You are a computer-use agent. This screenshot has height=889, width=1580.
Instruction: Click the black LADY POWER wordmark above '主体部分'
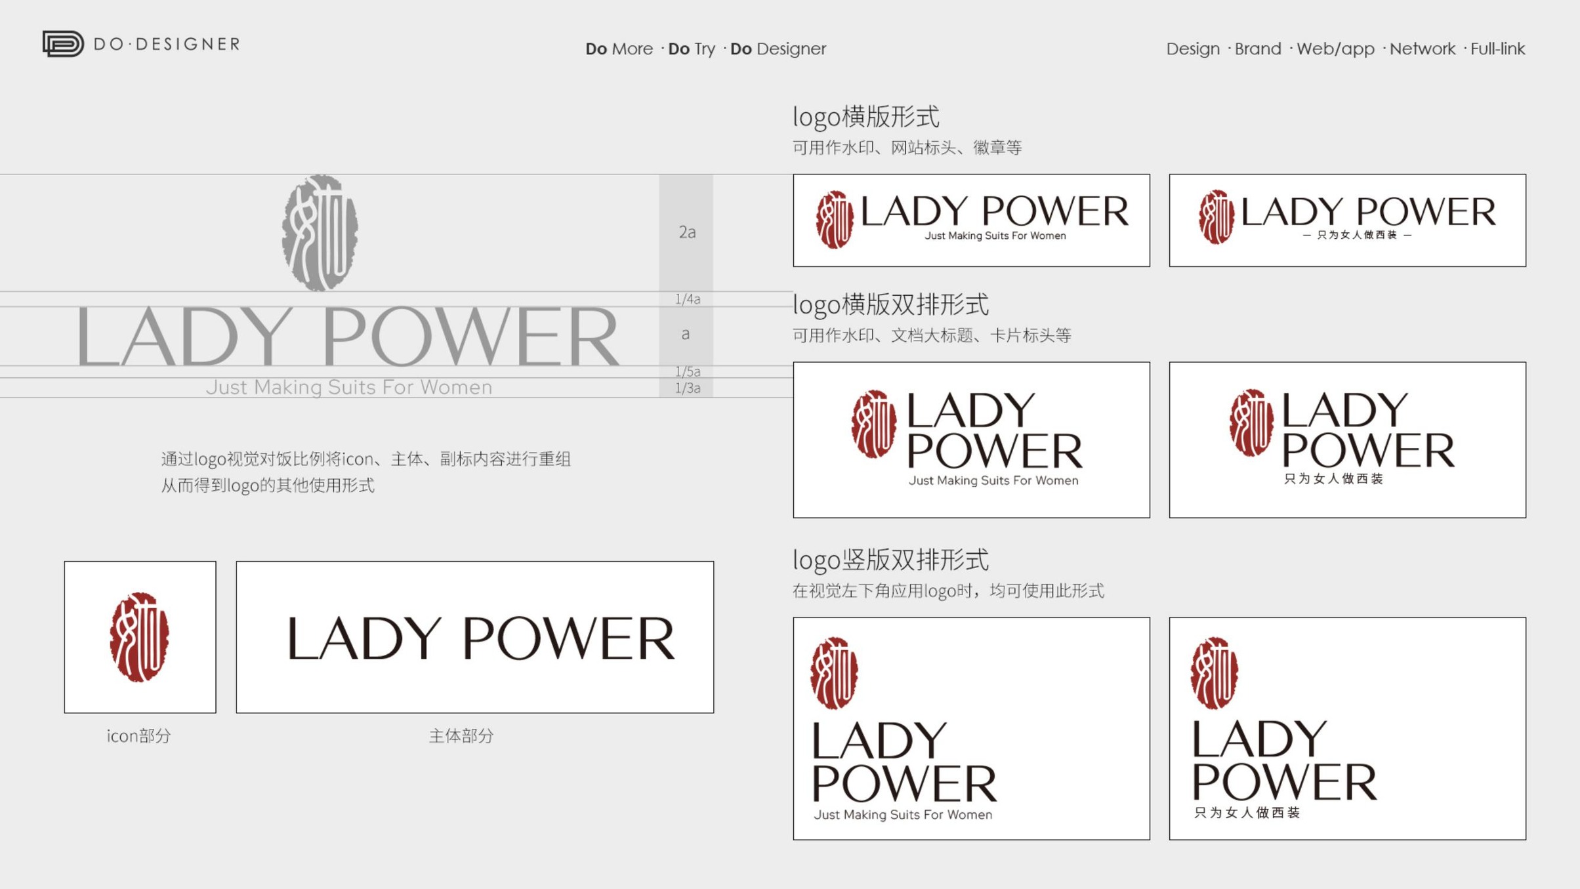[481, 638]
